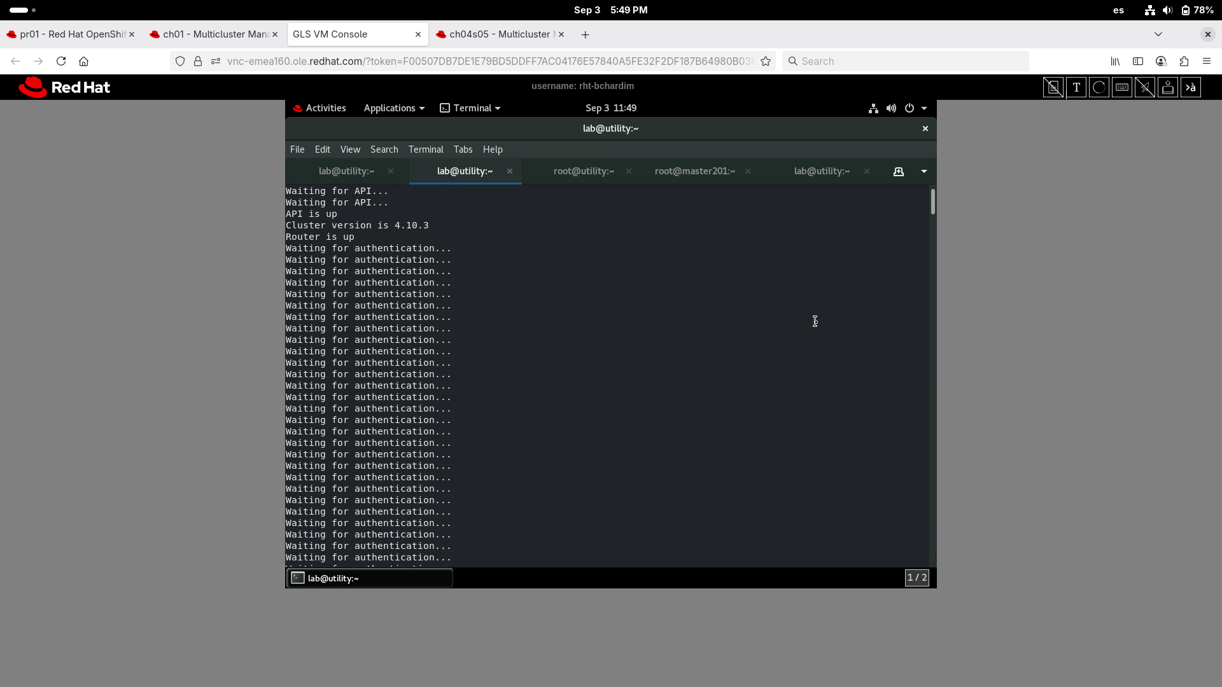Switch to the root@master201:~ terminal tab
The width and height of the screenshot is (1222, 687).
694,171
